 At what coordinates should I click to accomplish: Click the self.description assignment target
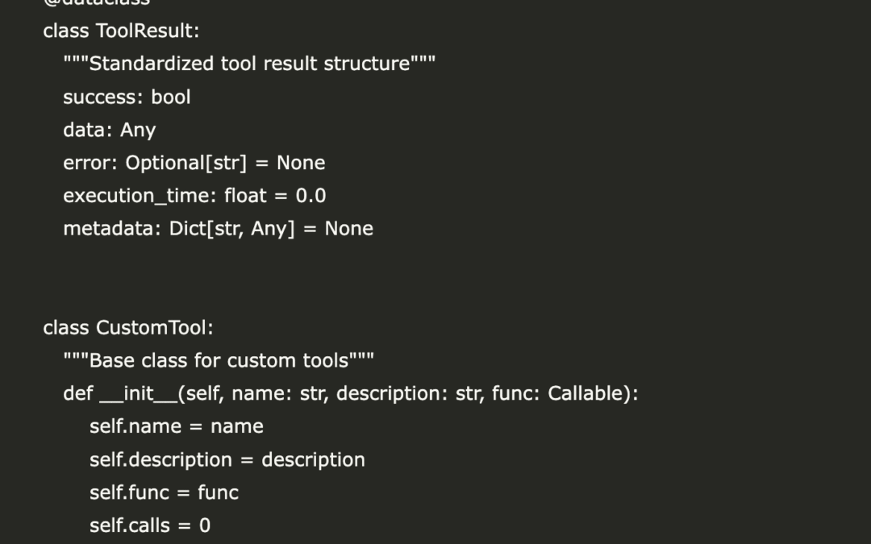(160, 459)
